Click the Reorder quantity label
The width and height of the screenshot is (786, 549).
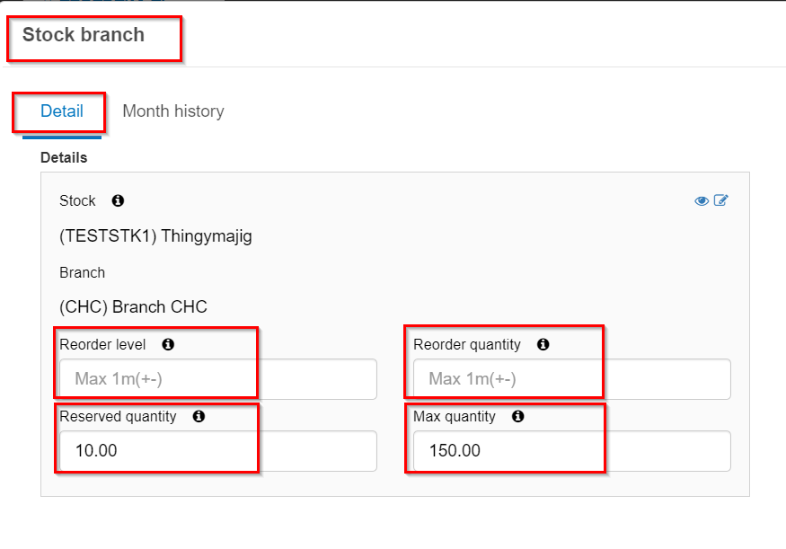coord(467,344)
